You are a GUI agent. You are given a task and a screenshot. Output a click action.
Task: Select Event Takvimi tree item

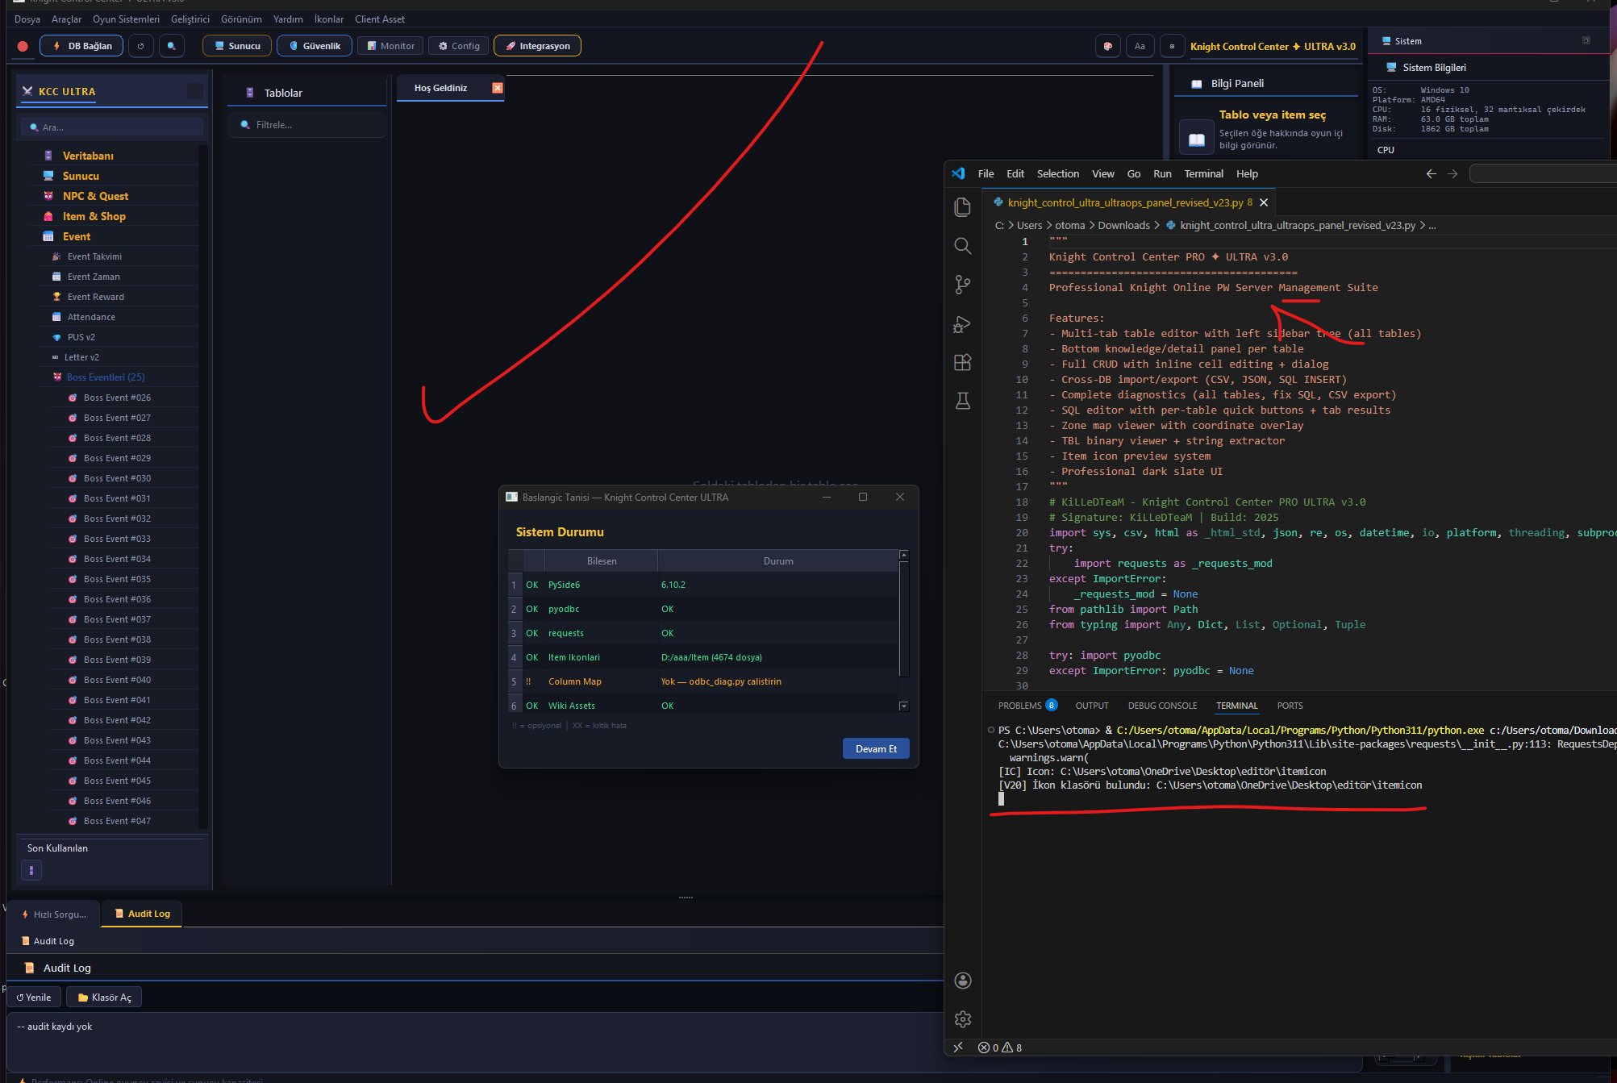[x=94, y=256]
